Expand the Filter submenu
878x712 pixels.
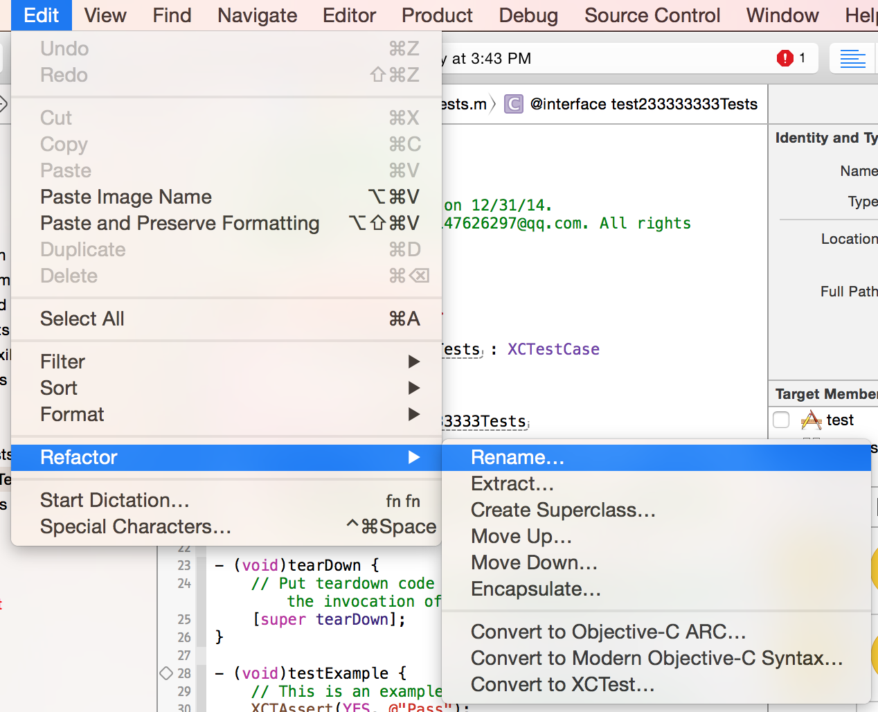pyautogui.click(x=226, y=362)
